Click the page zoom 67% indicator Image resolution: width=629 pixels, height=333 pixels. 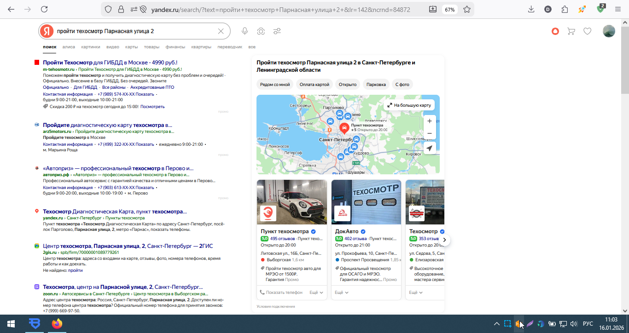[449, 9]
